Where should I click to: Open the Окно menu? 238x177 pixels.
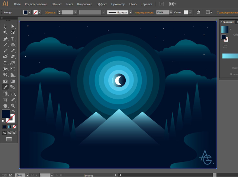133,4
